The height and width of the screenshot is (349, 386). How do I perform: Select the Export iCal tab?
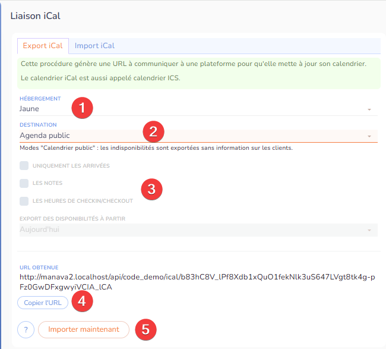click(43, 46)
